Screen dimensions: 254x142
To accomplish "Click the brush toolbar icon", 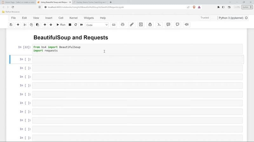I will [132, 25].
